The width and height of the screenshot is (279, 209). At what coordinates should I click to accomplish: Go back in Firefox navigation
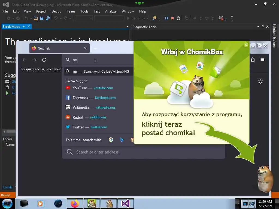click(x=25, y=60)
